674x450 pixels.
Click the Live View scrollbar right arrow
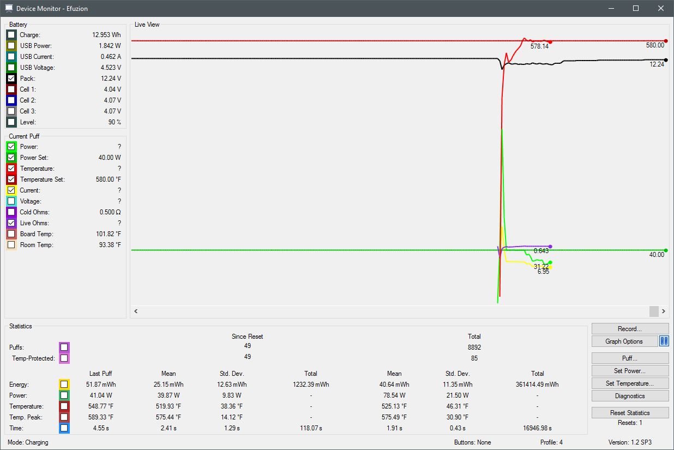point(664,311)
